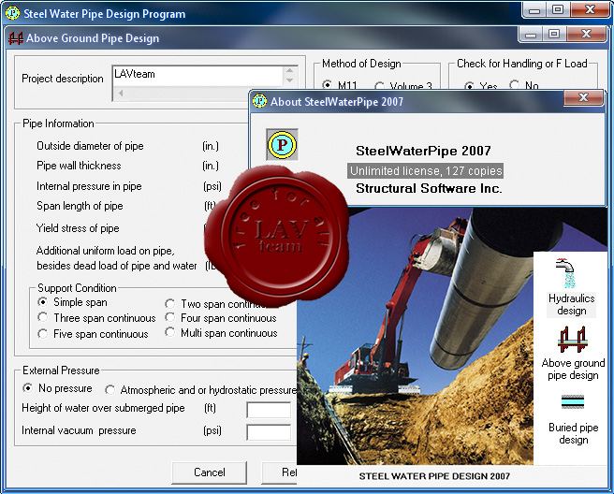
Task: Click the 'Additional uniform load on pipe,' label
Action: pyautogui.click(x=106, y=251)
